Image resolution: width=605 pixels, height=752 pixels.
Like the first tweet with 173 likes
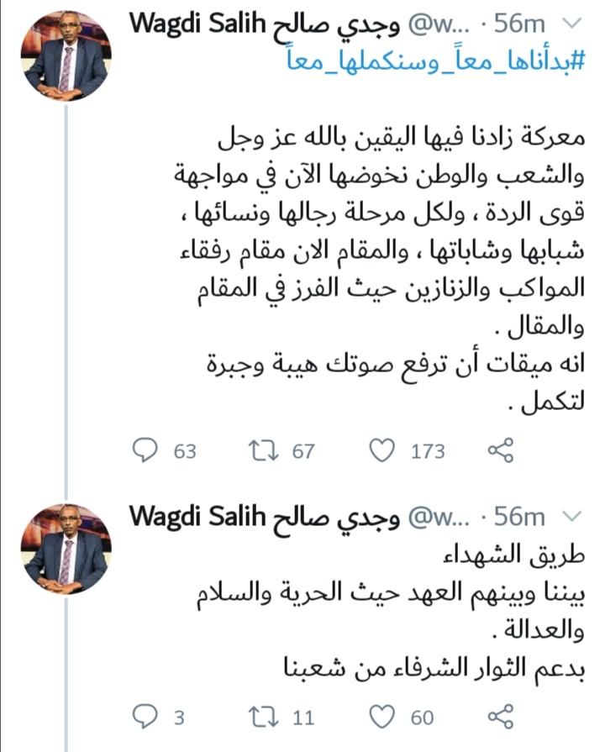point(383,450)
